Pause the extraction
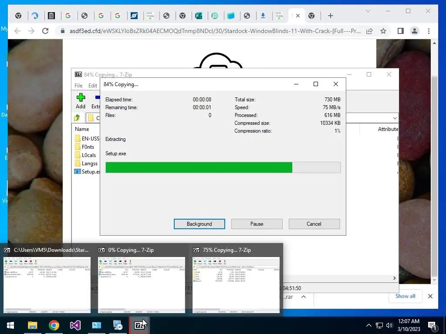Image resolution: width=446 pixels, height=334 pixels. click(257, 224)
